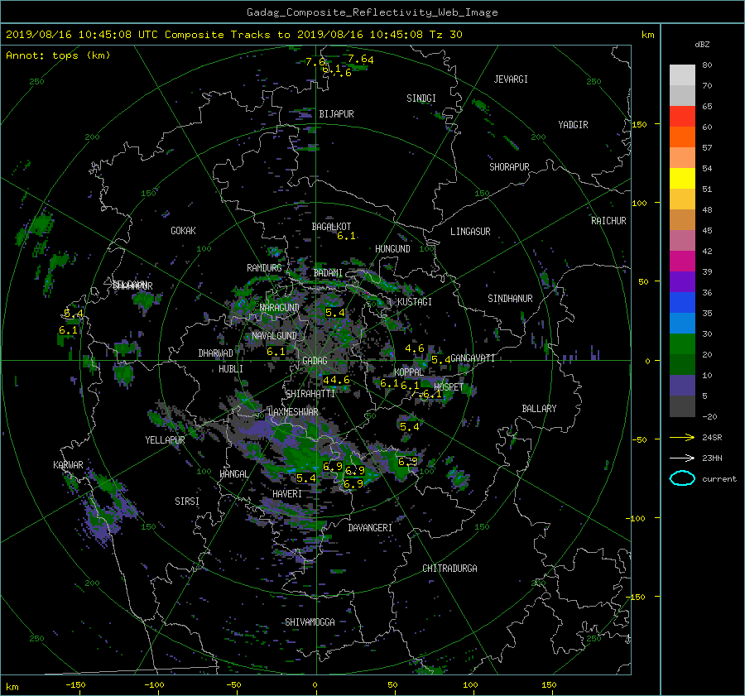Click the YADGIR city label
This screenshot has width=745, height=696.
click(x=573, y=125)
